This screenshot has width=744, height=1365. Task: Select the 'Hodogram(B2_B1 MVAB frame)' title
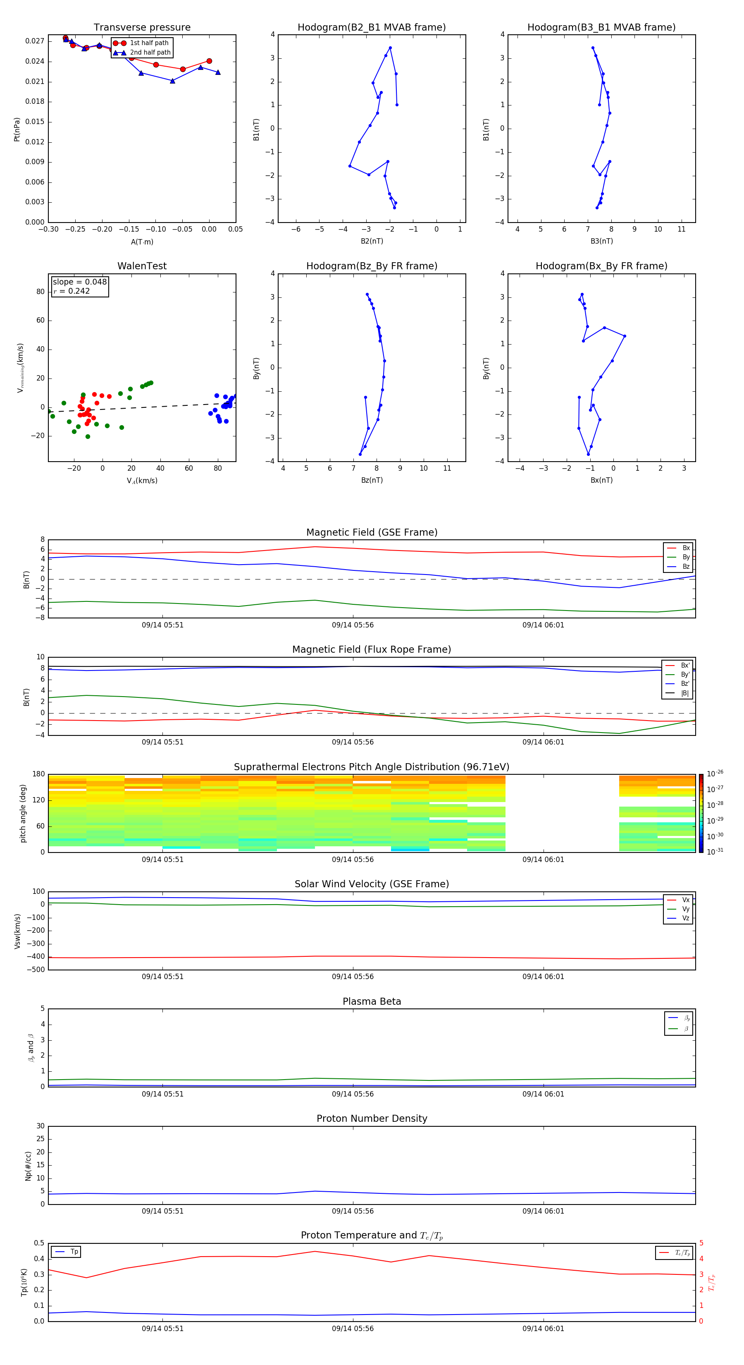372,28
